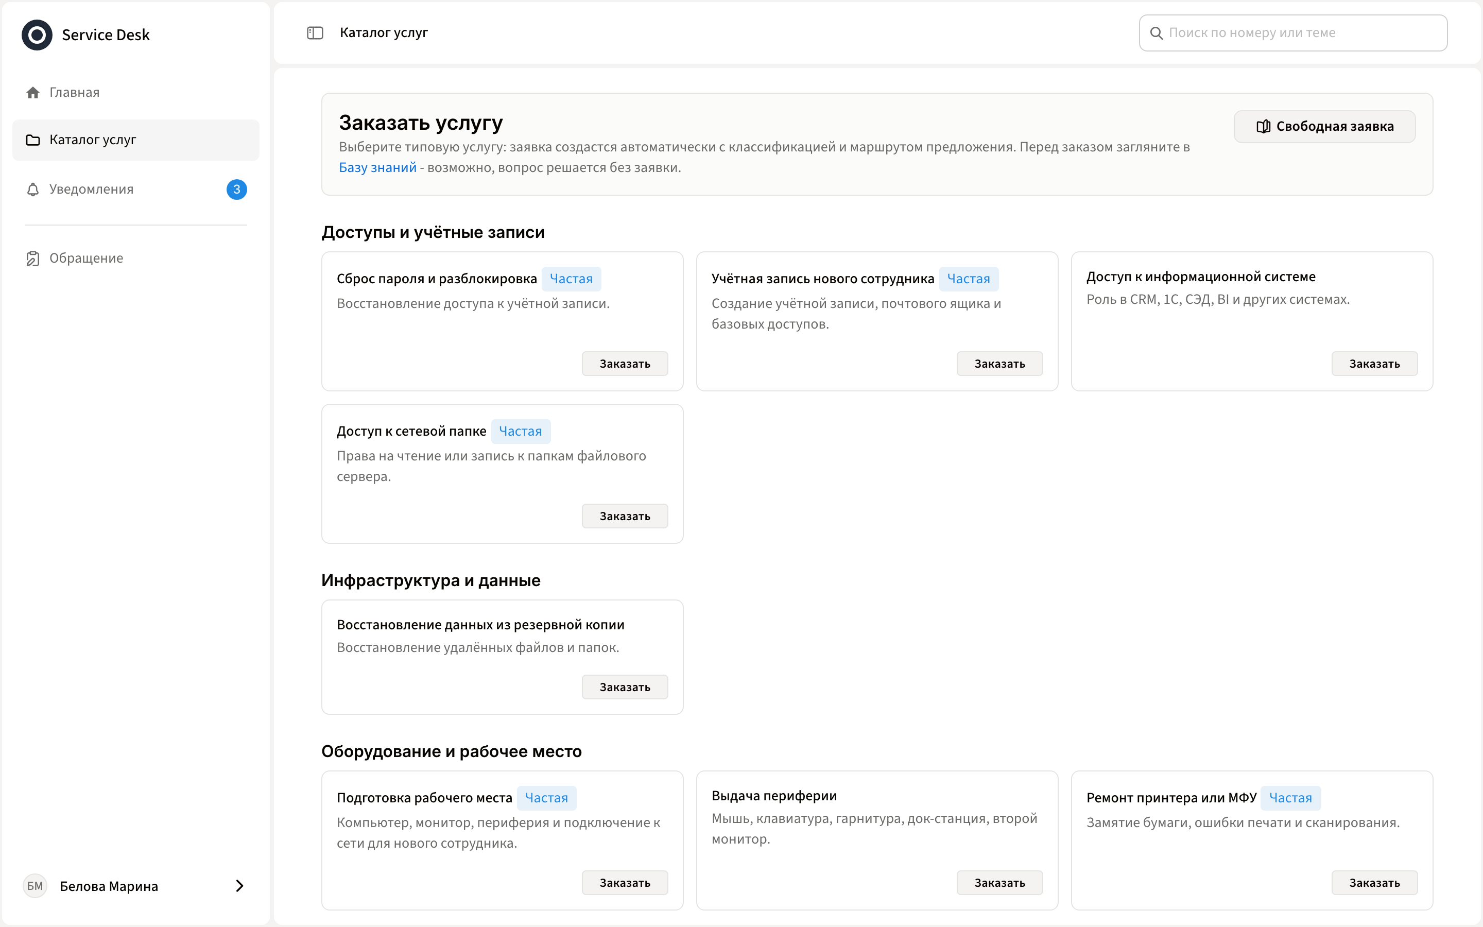The height and width of the screenshot is (927, 1483).
Task: Toggle the sidebar panel icon in header
Action: (315, 33)
